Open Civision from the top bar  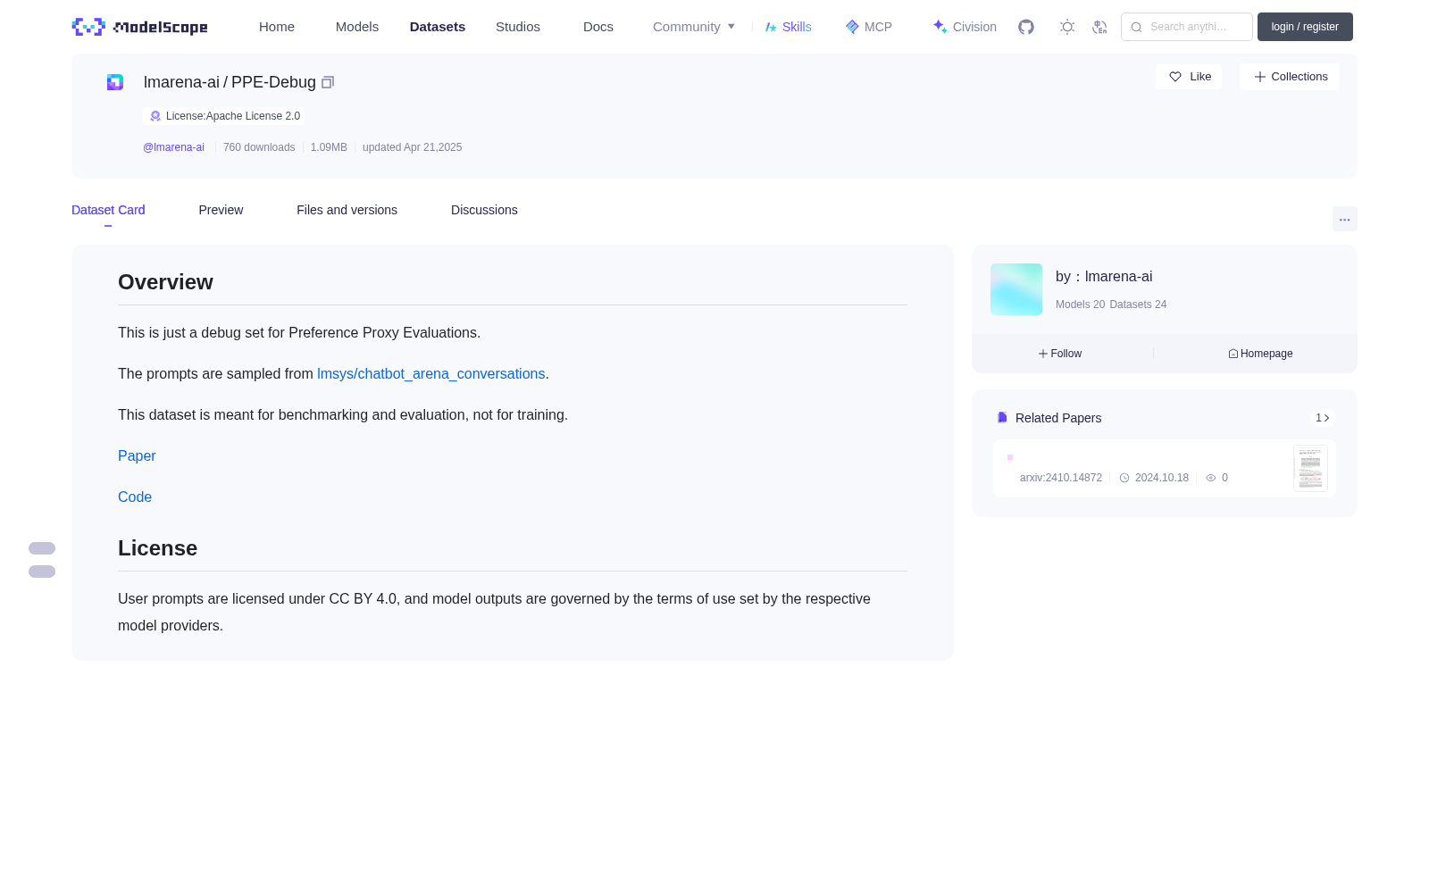tap(965, 27)
